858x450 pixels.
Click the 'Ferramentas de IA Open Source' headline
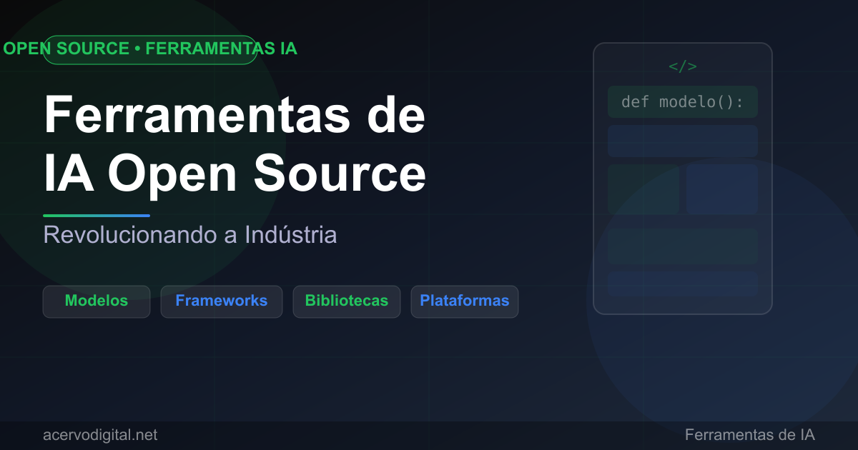(235, 145)
